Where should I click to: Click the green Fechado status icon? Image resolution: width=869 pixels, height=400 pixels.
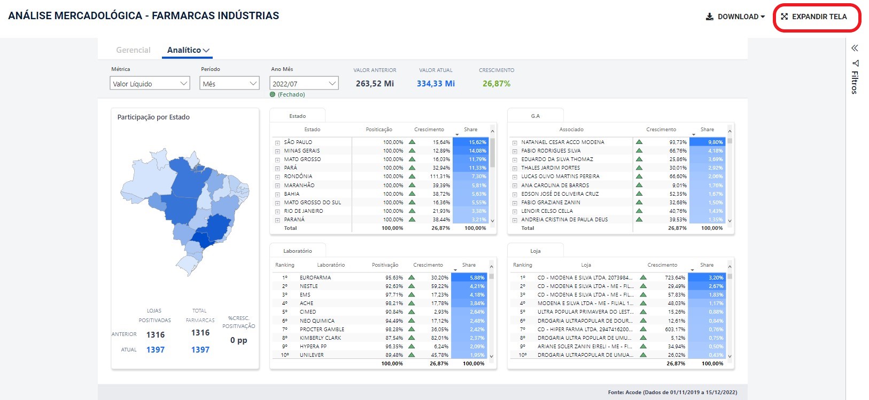point(273,94)
